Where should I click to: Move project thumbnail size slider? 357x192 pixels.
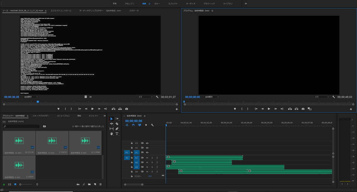pos(20,184)
